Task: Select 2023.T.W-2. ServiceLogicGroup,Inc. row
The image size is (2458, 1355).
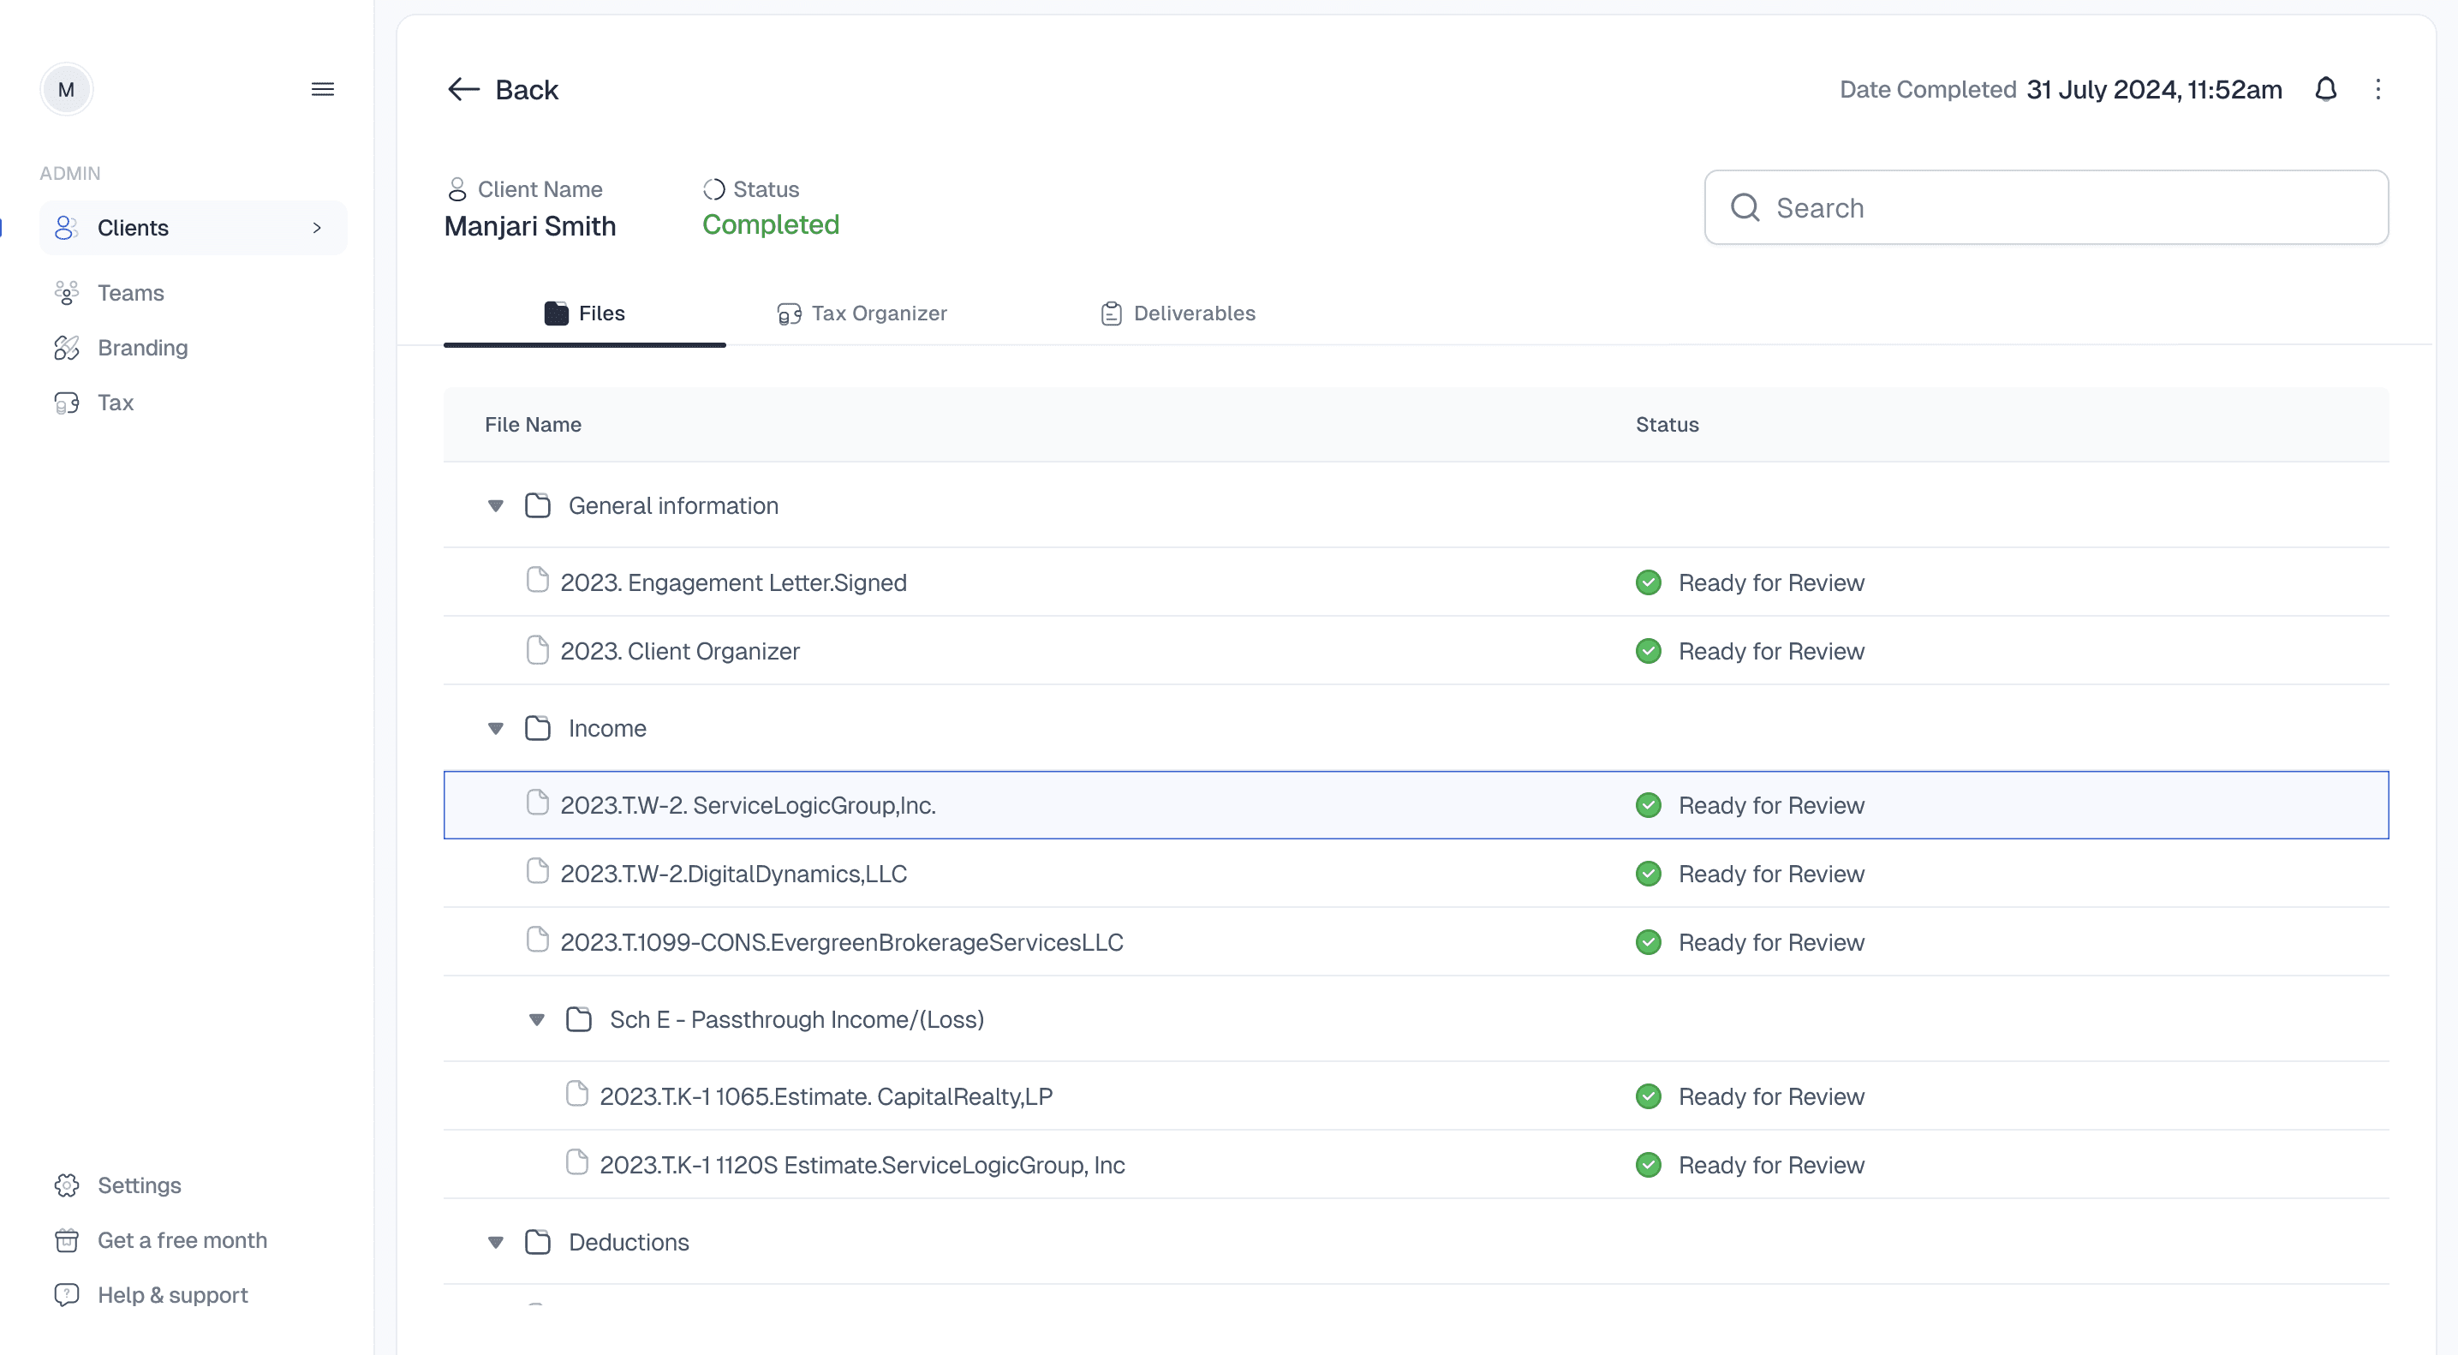Action: 1416,804
